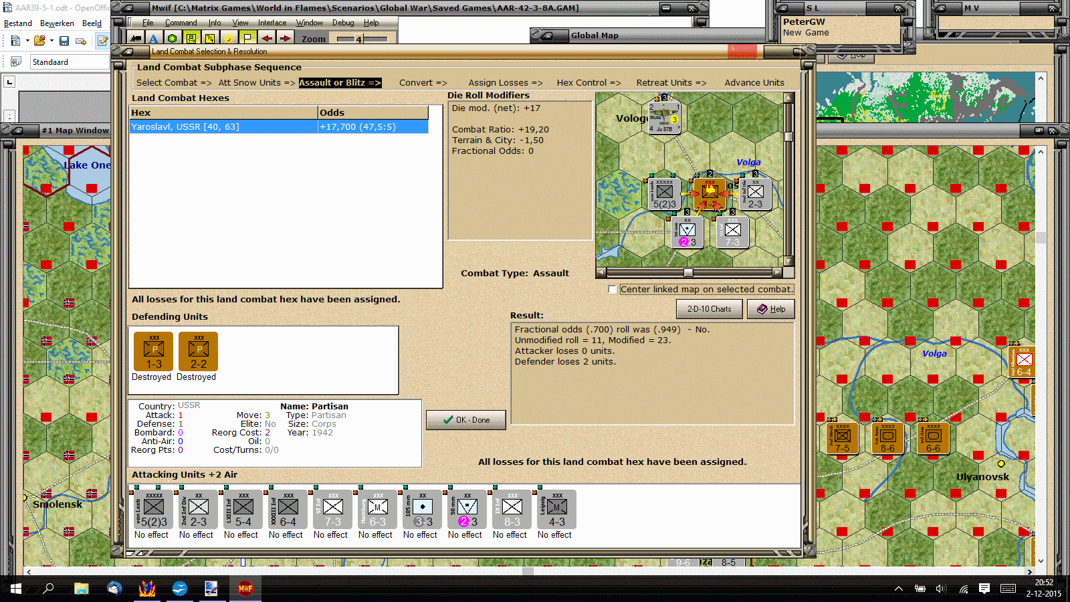
Task: Open the File menu
Action: tap(148, 23)
